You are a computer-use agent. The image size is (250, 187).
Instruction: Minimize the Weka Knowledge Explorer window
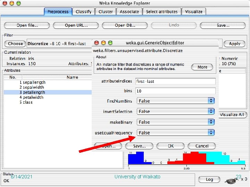pyautogui.click(x=12, y=3)
